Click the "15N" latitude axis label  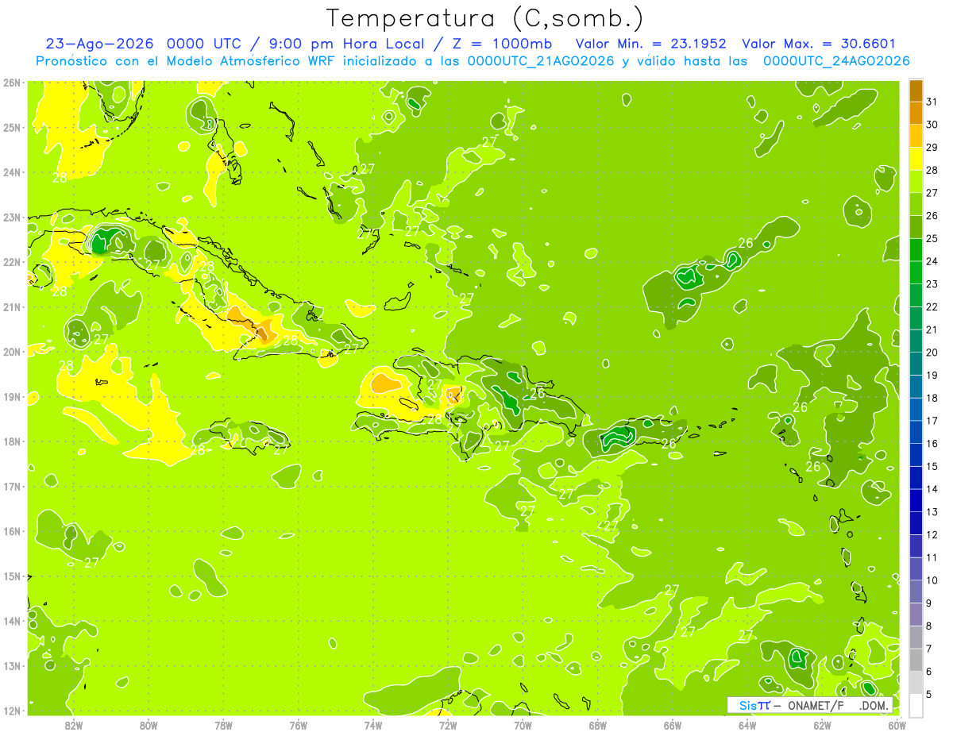tap(12, 576)
